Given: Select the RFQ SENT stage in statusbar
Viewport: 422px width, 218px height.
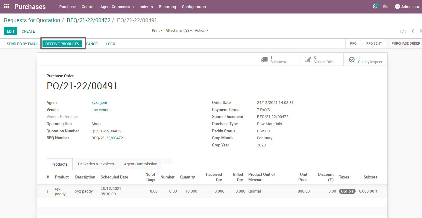Looking at the screenshot, I should click(x=374, y=43).
